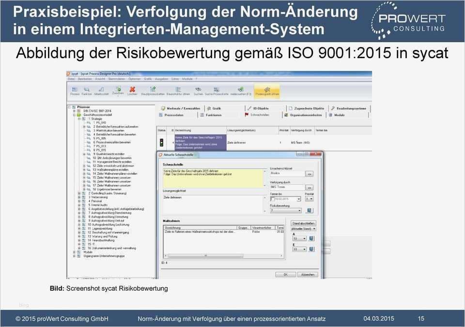Click the Prozess toolbar icon
Image resolution: width=465 pixels, height=327 pixels.
(x=75, y=89)
